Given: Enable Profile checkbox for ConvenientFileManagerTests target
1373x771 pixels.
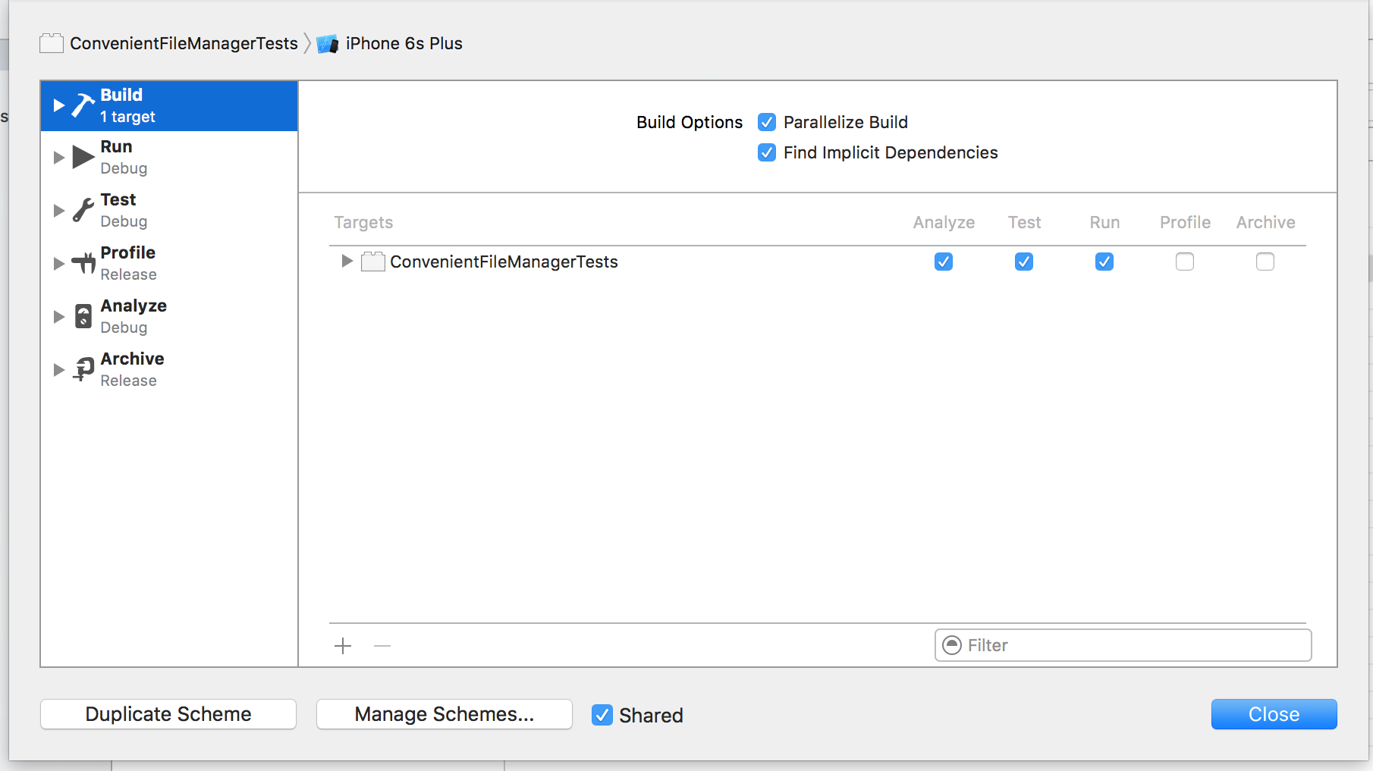Looking at the screenshot, I should [1184, 262].
